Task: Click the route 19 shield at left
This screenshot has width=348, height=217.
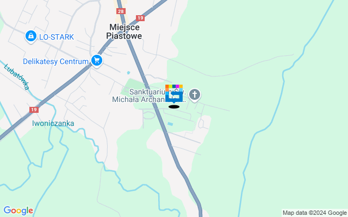Action: tap(34, 110)
